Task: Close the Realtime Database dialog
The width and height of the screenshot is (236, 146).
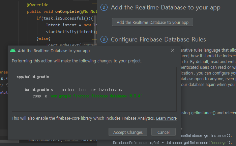Action: click(173, 51)
